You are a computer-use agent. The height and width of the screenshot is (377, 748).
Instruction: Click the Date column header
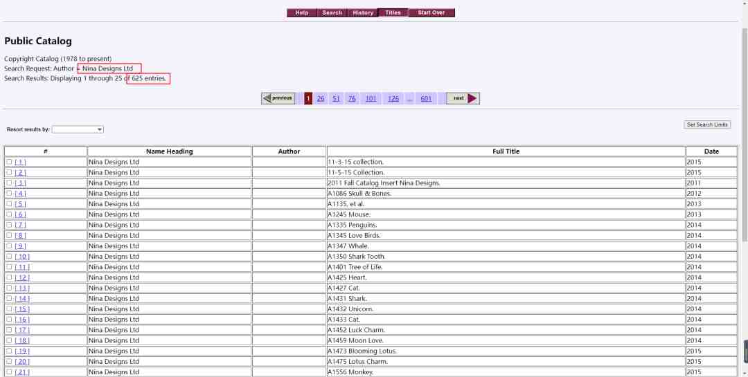(x=711, y=151)
